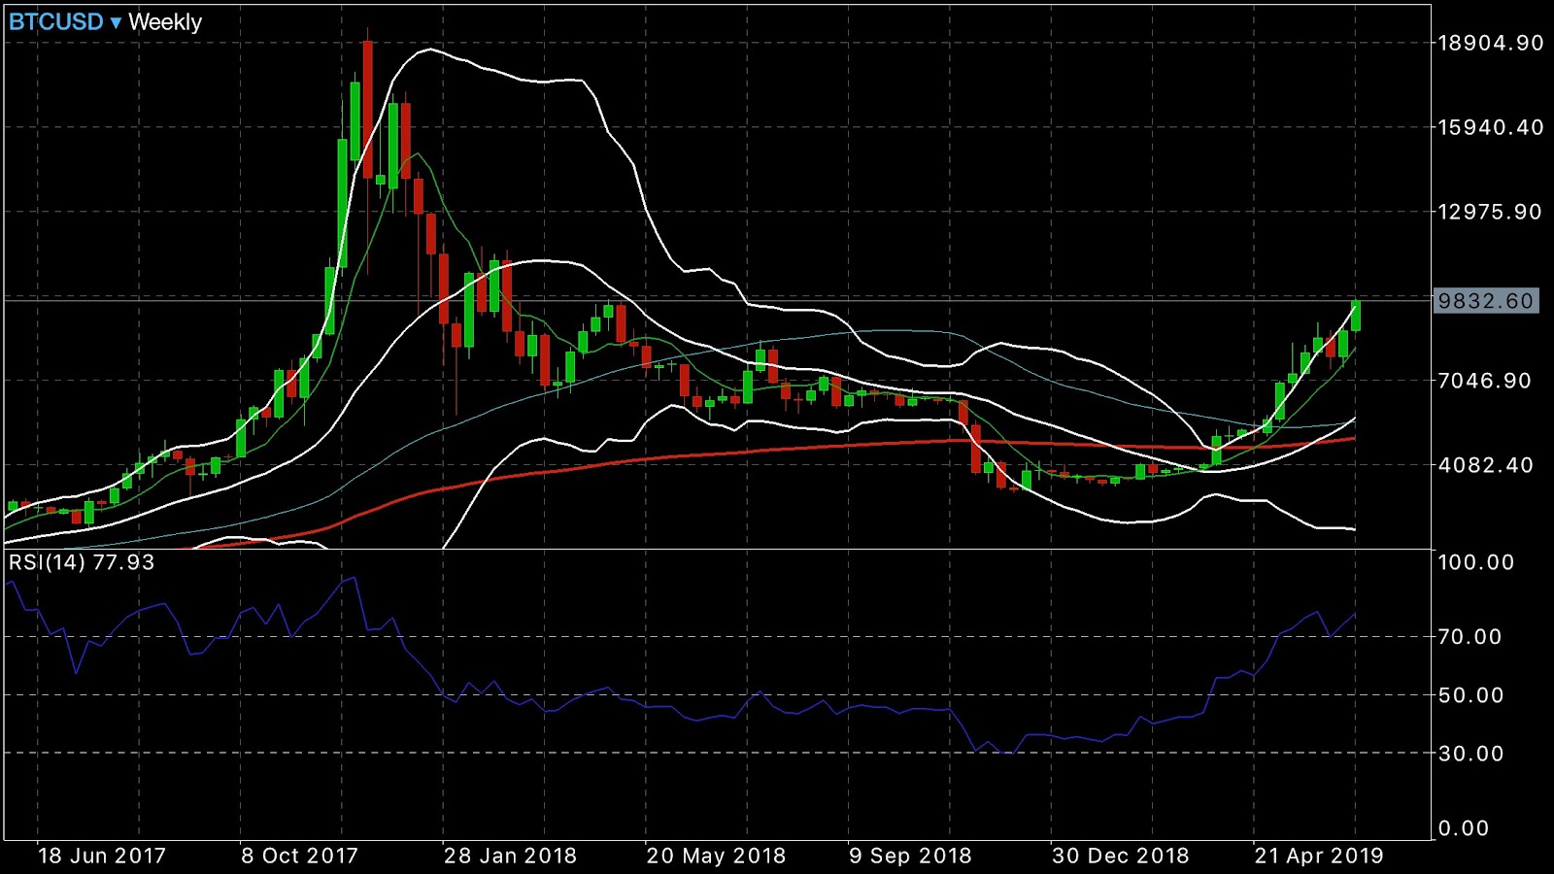Select the tallest red candle at the 2017 peak

[x=368, y=109]
